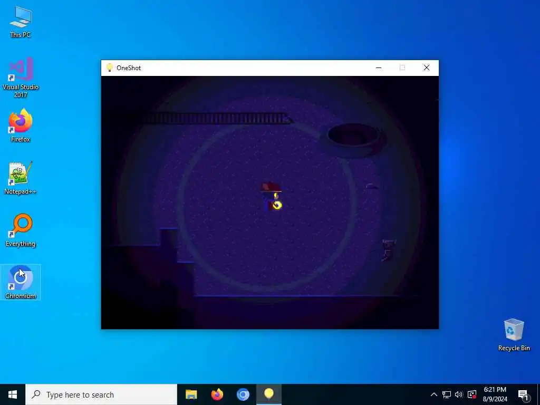Open the network status tray icon
Viewport: 540px width, 405px height.
point(447,394)
